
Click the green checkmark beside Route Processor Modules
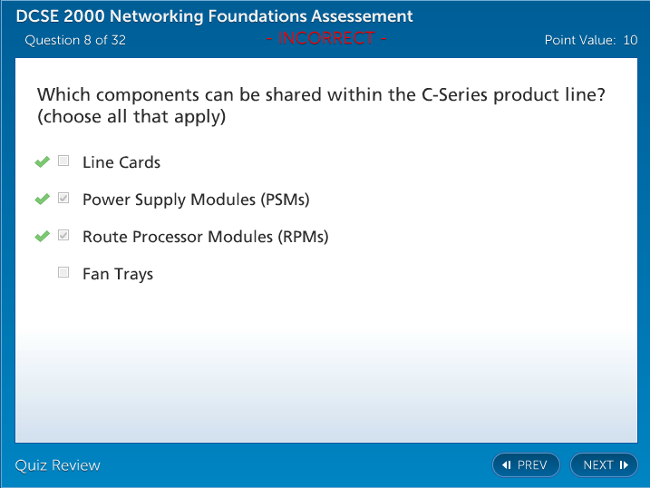pyautogui.click(x=42, y=236)
